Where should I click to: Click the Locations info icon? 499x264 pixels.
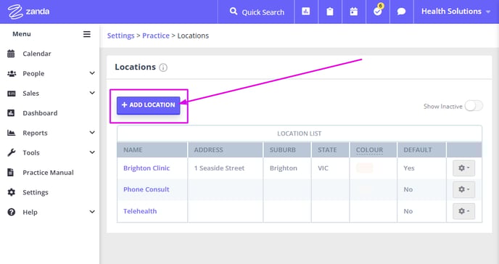(163, 67)
